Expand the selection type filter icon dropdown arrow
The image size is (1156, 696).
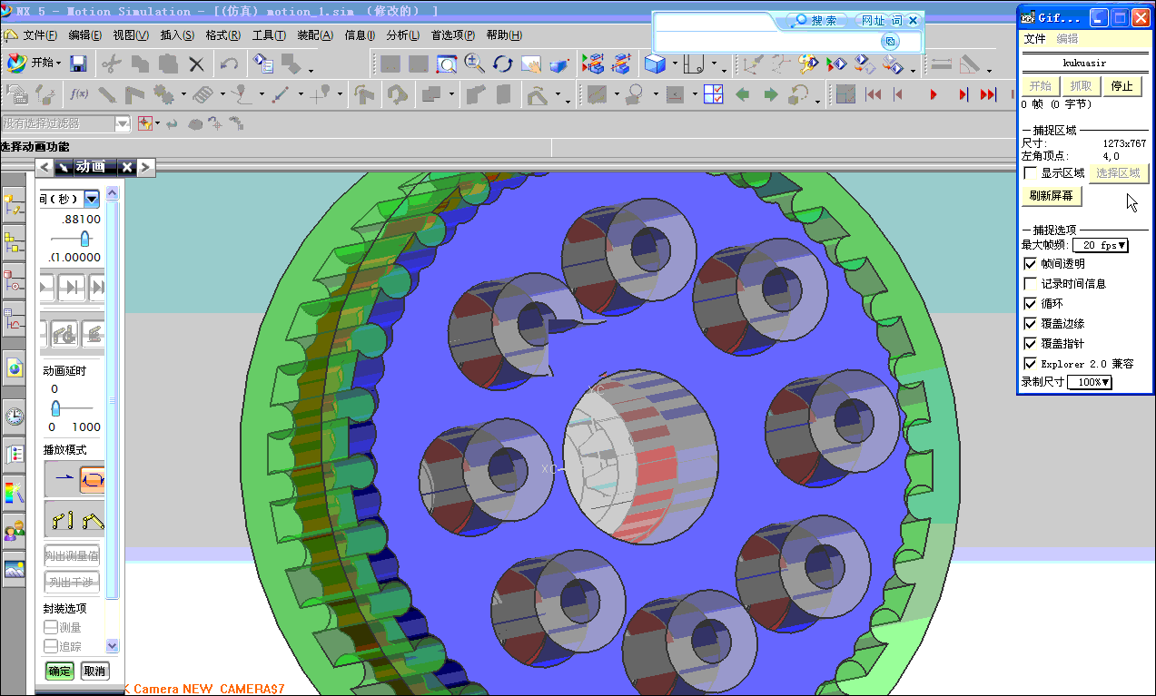tap(158, 123)
